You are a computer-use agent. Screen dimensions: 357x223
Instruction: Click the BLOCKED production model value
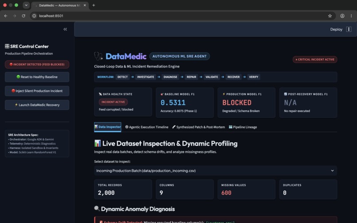pos(237,103)
